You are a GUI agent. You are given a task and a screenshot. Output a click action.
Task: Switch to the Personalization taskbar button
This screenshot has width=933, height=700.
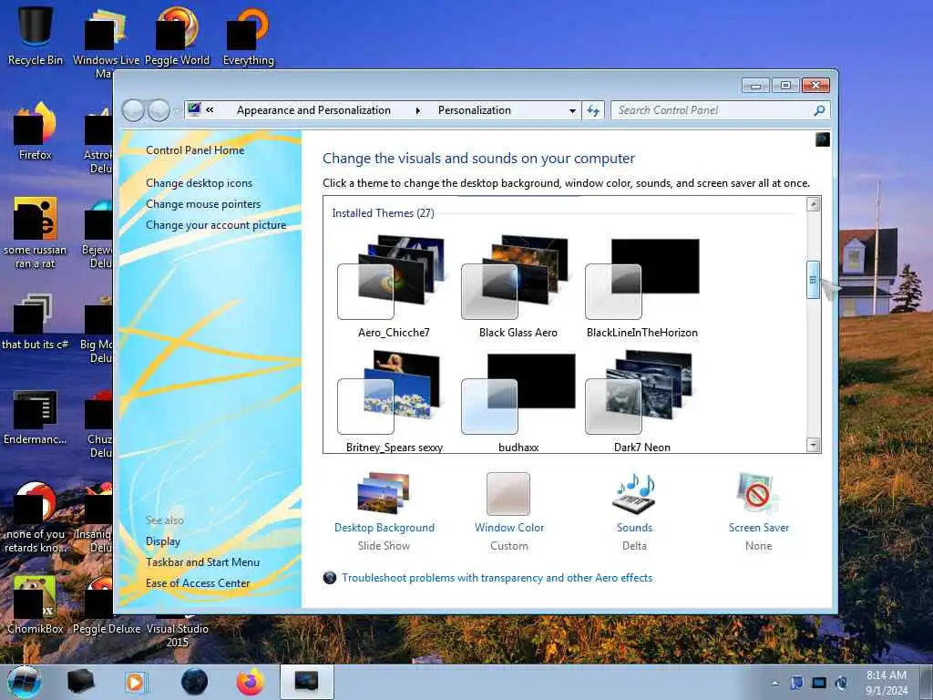tap(306, 682)
